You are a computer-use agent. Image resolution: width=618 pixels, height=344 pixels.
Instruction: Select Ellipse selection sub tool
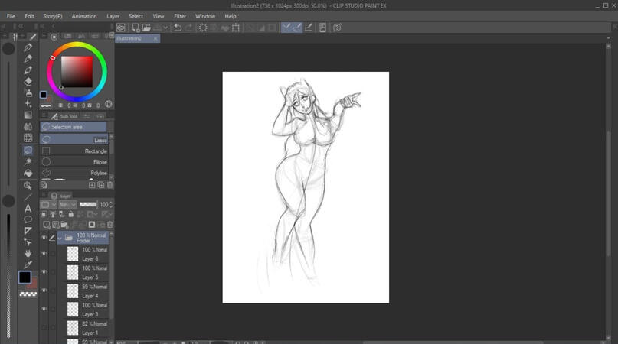click(74, 162)
